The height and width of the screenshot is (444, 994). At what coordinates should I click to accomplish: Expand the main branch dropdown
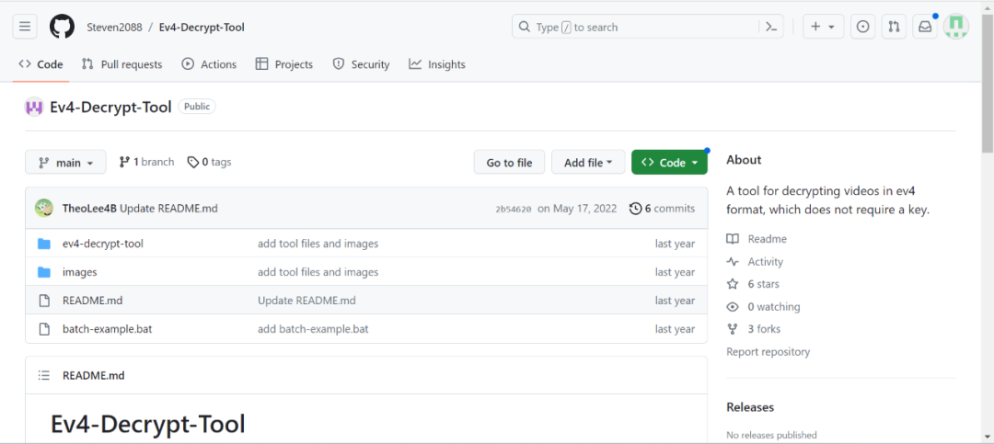tap(65, 163)
